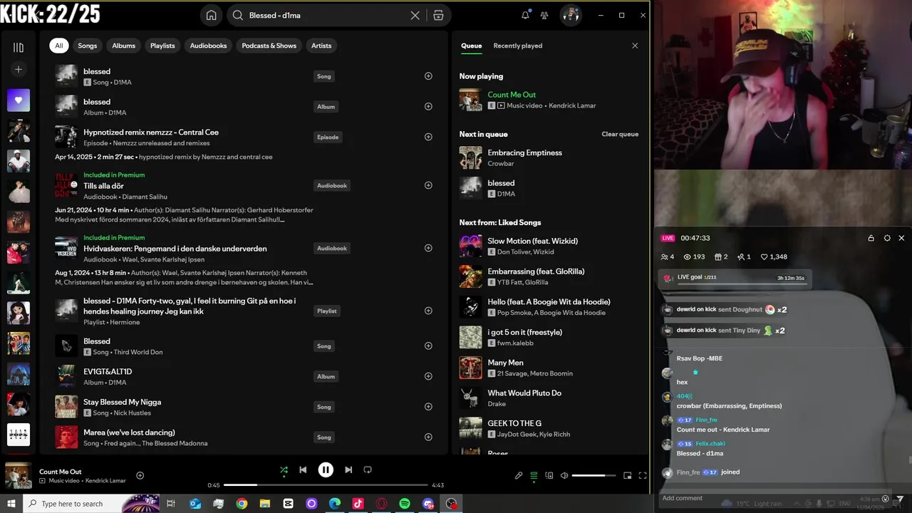The width and height of the screenshot is (912, 513).
Task: Skip to the next track
Action: coord(348,470)
